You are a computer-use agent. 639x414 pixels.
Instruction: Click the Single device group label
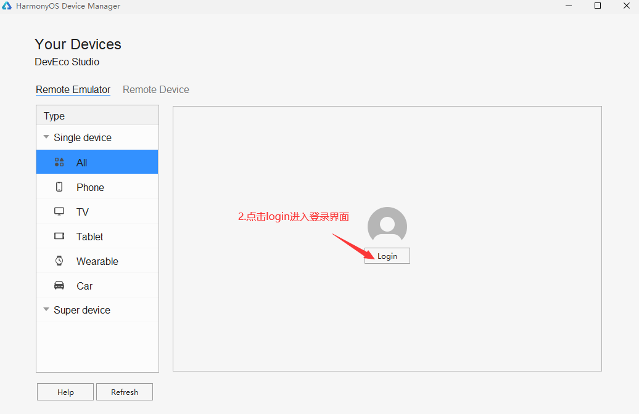[x=82, y=137]
